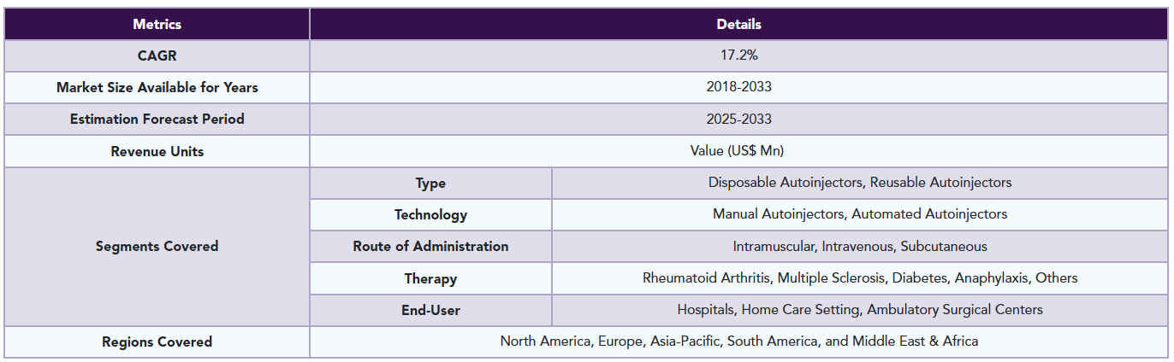The width and height of the screenshot is (1174, 362).
Task: Click the 17.2% CAGR value
Action: coord(738,55)
